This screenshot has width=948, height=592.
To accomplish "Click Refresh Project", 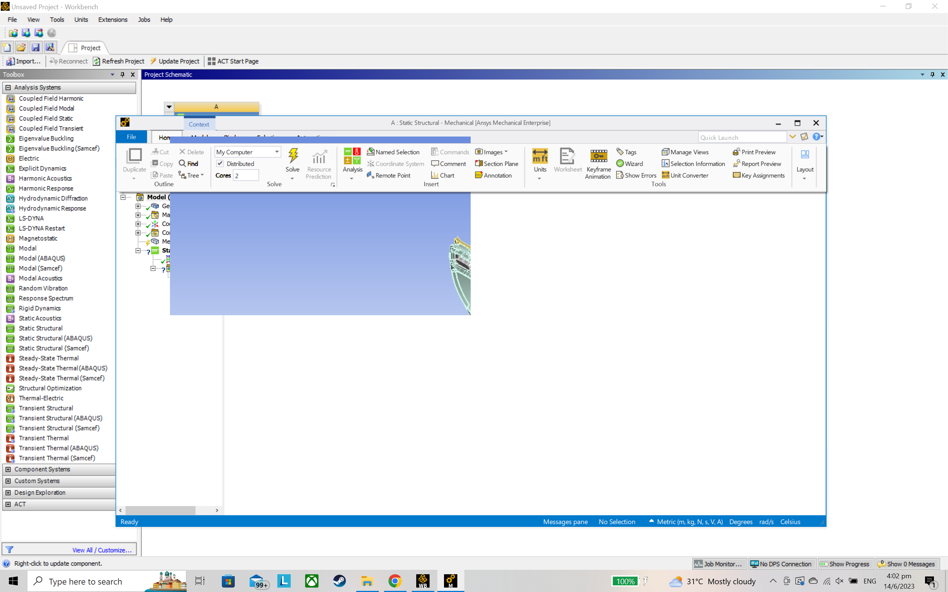I will pyautogui.click(x=118, y=61).
